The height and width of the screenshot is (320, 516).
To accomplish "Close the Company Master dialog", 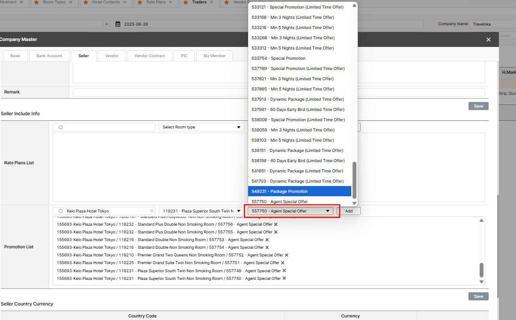I will point(488,40).
